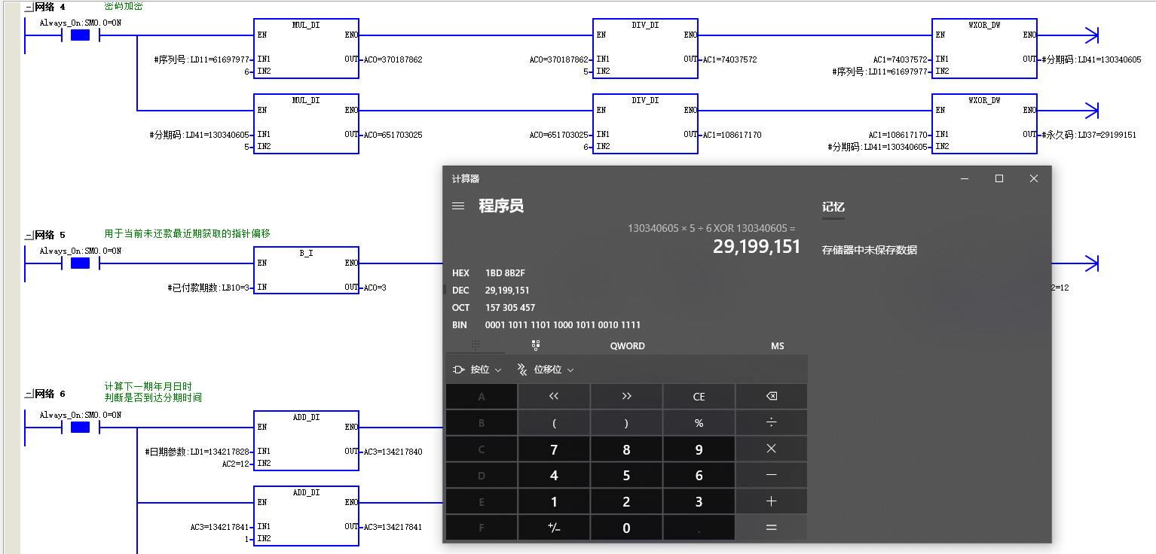Click the multiply × key
This screenshot has width=1156, height=554.
771,449
